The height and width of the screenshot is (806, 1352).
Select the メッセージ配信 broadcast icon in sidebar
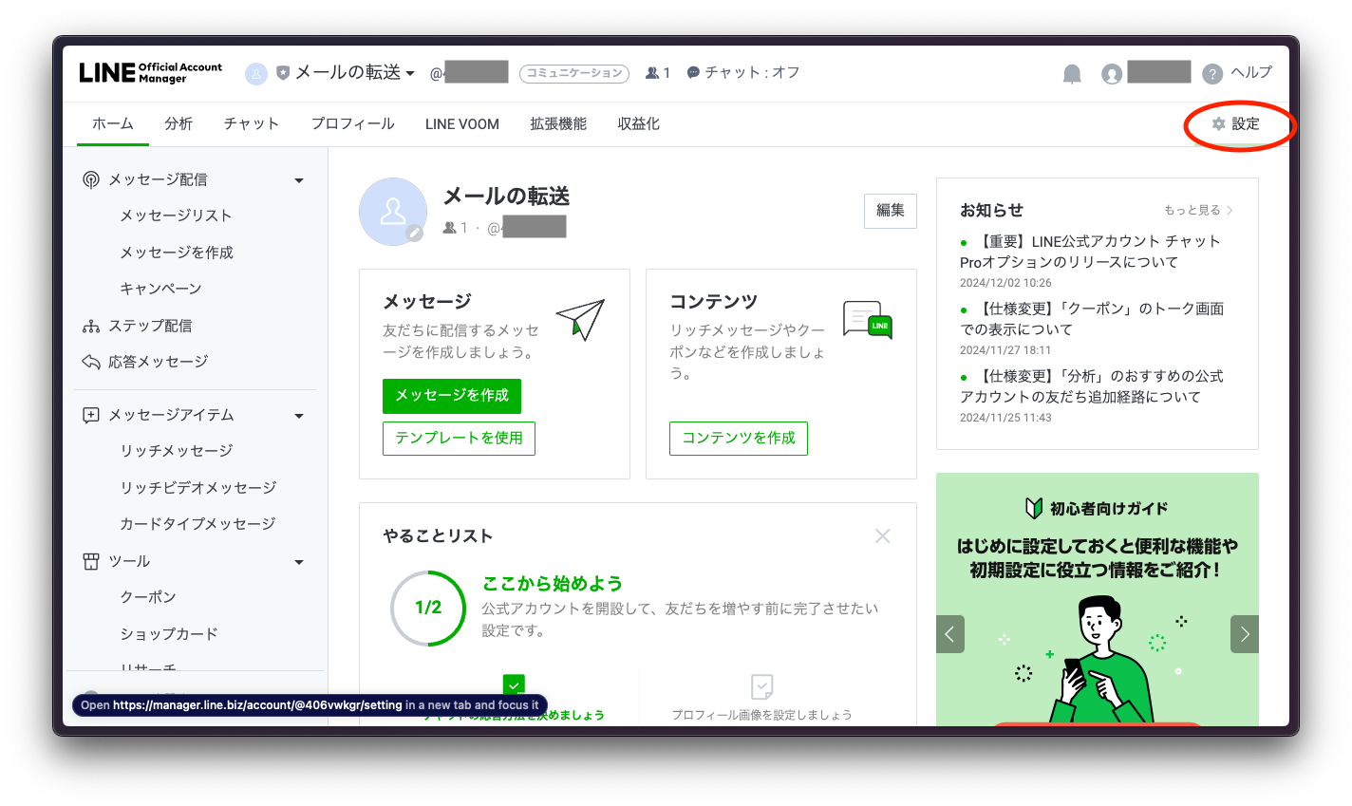(90, 178)
